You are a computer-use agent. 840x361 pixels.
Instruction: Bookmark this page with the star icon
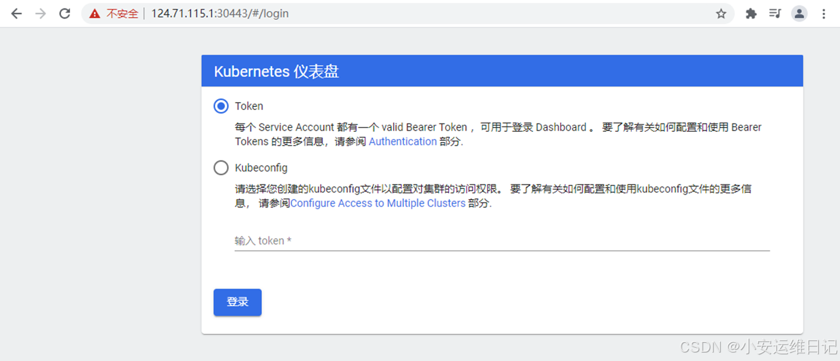(721, 13)
